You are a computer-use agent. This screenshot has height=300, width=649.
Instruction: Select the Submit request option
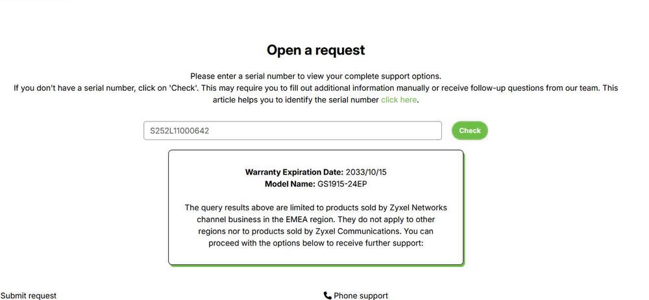pos(29,295)
